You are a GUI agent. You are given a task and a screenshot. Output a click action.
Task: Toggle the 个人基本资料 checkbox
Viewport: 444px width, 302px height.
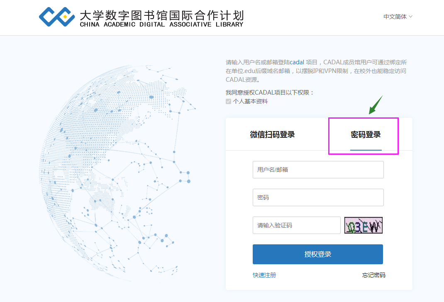(x=228, y=101)
